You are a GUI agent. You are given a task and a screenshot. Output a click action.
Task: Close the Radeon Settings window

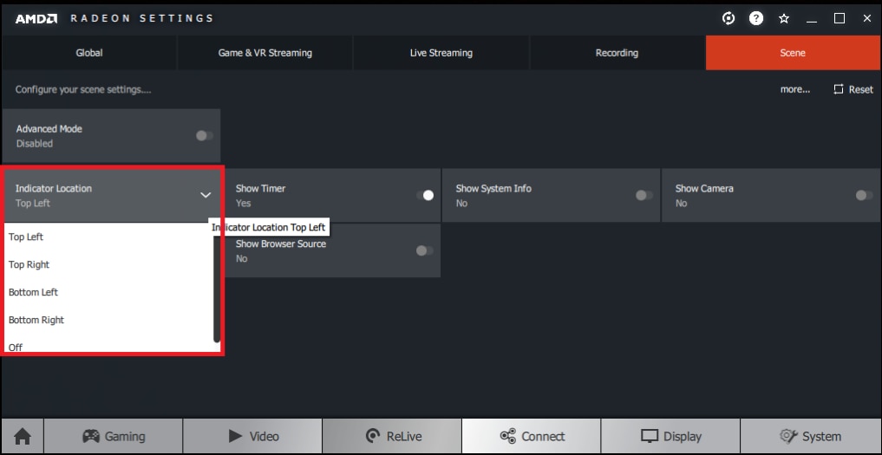[866, 18]
